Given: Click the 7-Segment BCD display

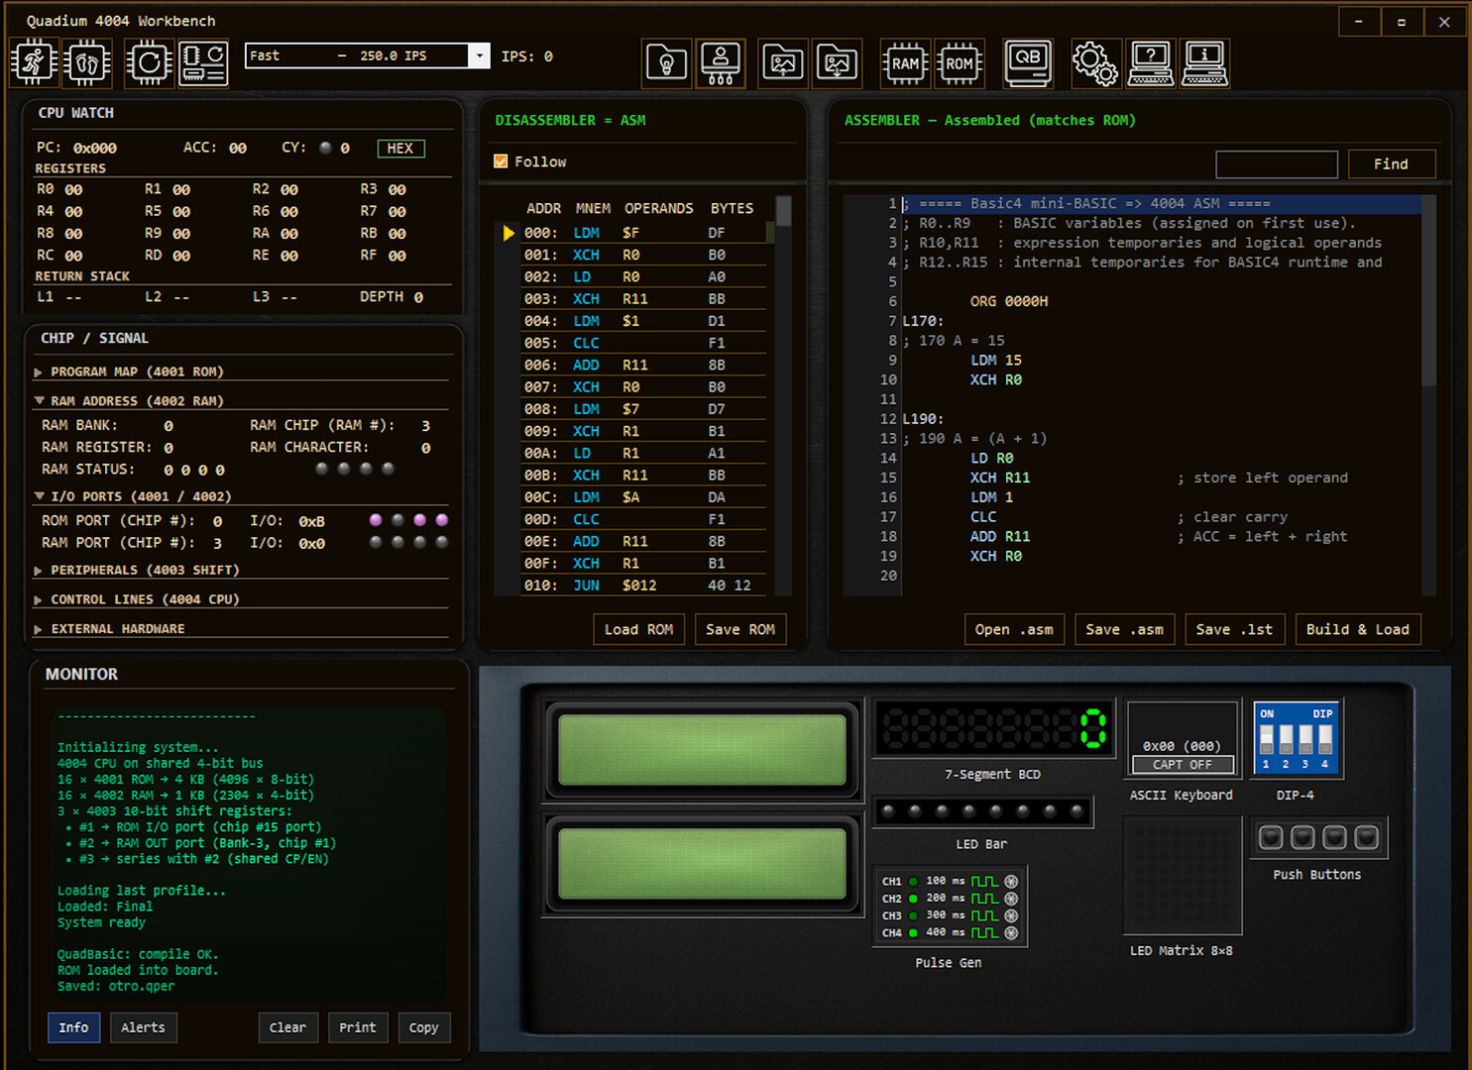Looking at the screenshot, I should pos(993,729).
